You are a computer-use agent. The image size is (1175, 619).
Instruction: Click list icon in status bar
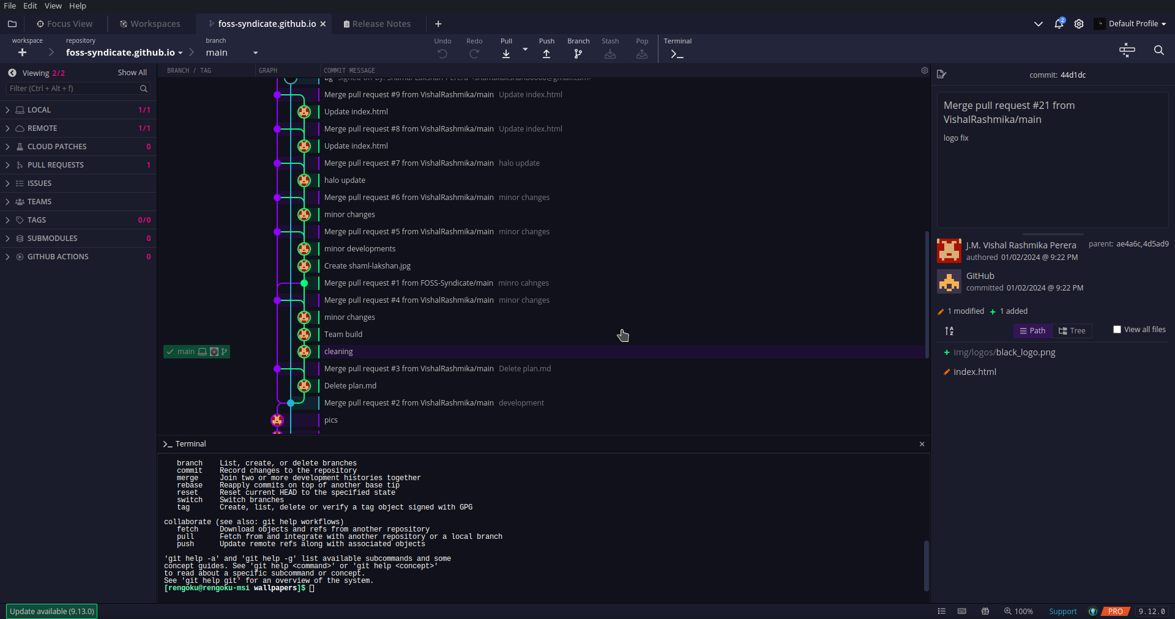[x=942, y=611]
